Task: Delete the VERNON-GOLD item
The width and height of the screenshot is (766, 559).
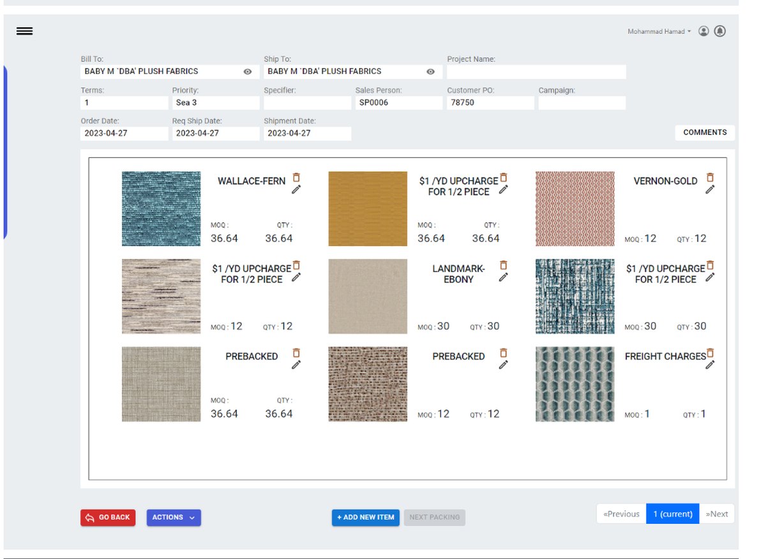Action: point(710,178)
